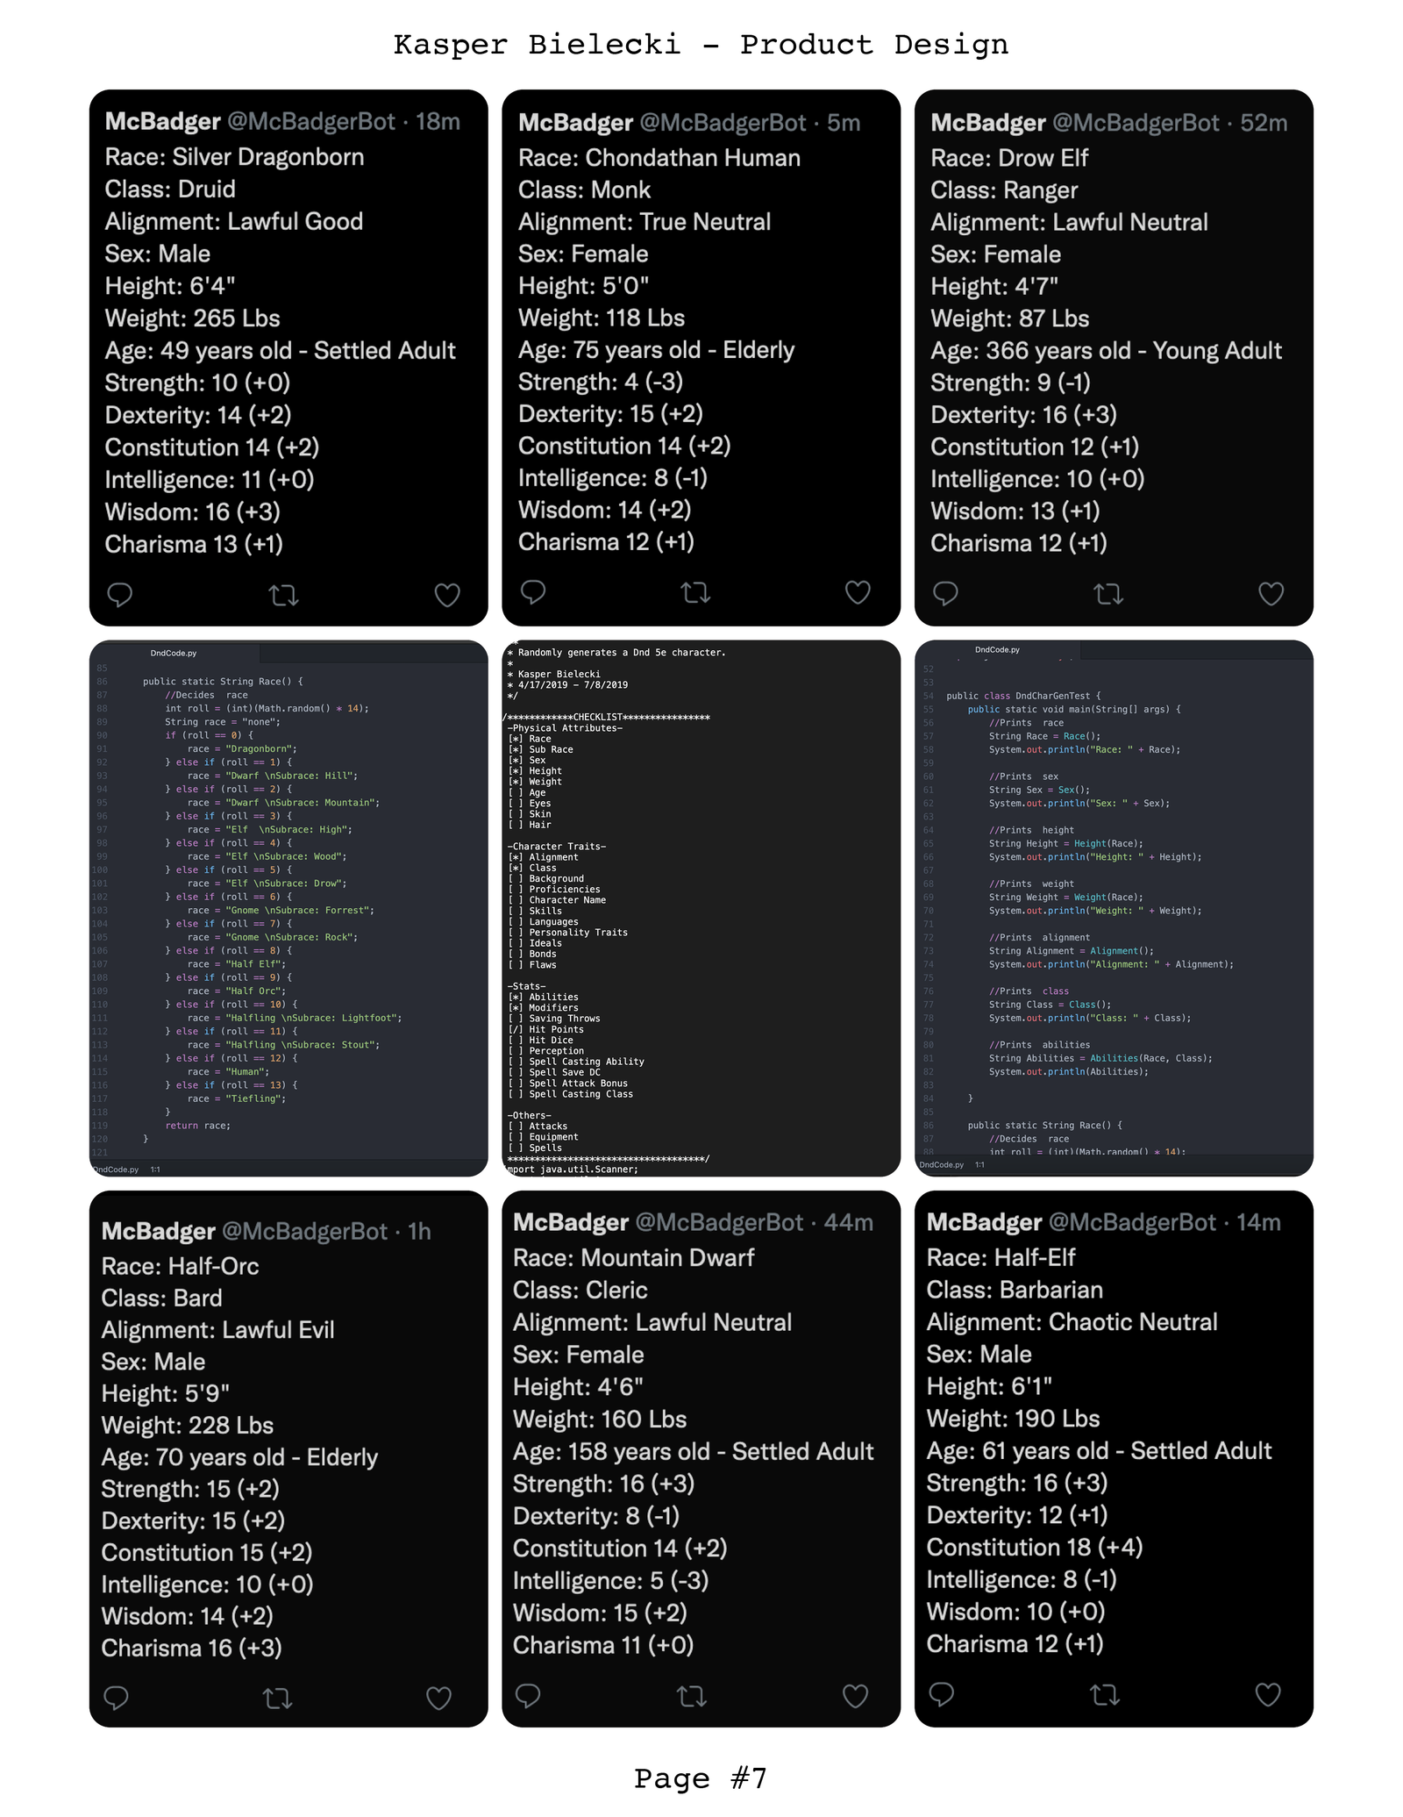Click 'Page #7' footer text
The width and height of the screenshot is (1403, 1817).
(x=701, y=1778)
